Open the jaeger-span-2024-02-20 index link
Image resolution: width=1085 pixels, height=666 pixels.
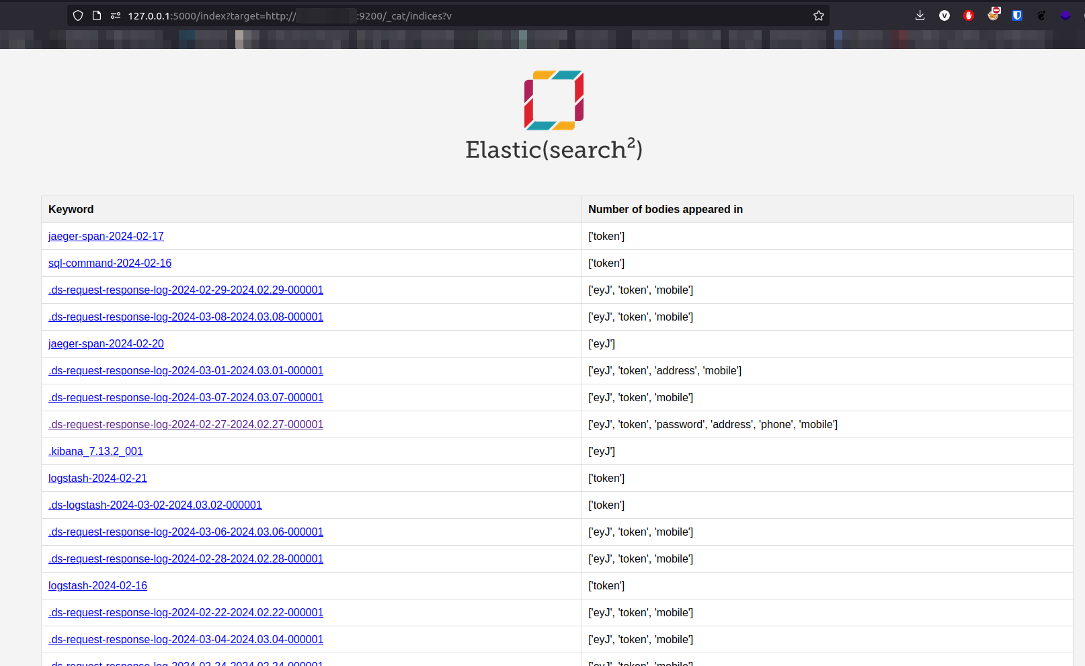[106, 343]
